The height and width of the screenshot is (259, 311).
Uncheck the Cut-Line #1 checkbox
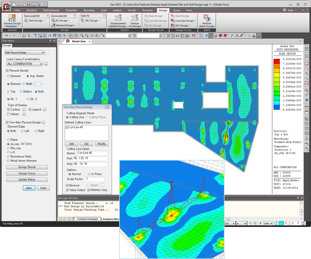pyautogui.click(x=67, y=127)
